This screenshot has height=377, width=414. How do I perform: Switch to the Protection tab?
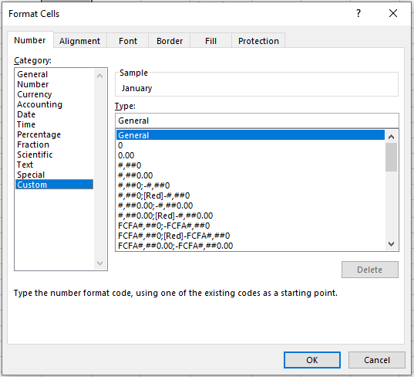coord(258,41)
